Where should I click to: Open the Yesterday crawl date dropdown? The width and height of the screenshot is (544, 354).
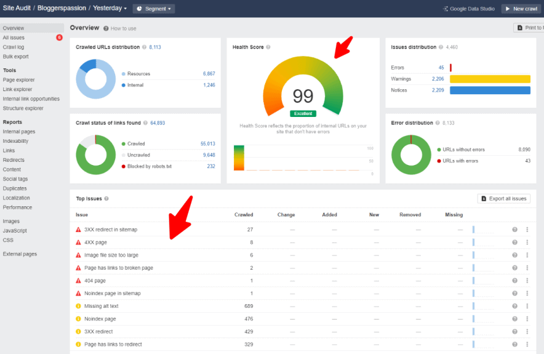pyautogui.click(x=110, y=9)
